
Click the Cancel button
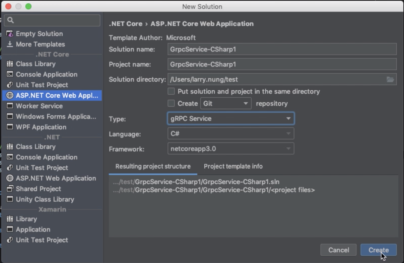click(x=338, y=250)
